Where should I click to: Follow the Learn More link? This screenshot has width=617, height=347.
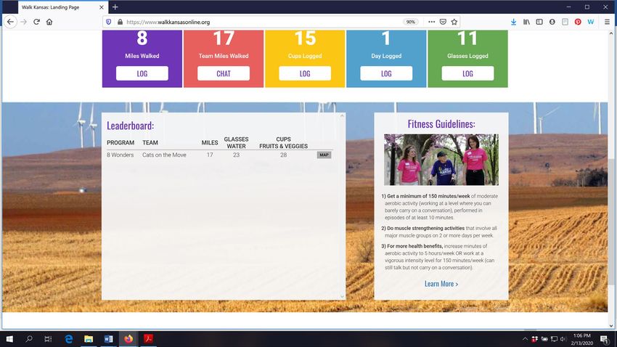(x=441, y=284)
